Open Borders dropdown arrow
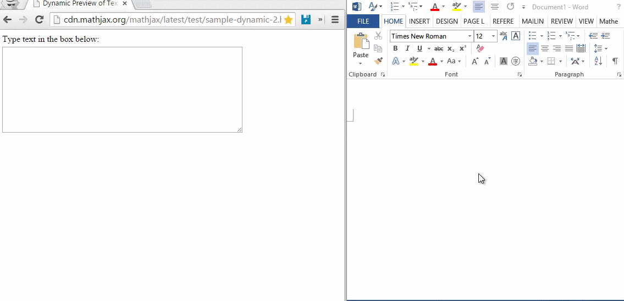 coord(560,61)
